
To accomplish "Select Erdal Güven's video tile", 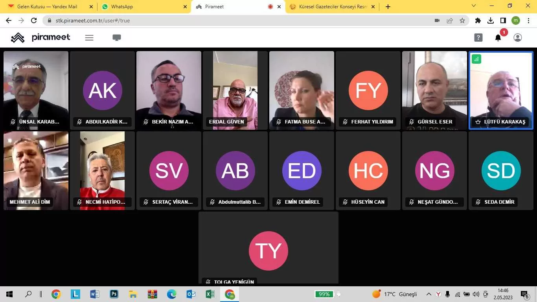I will pos(235,90).
